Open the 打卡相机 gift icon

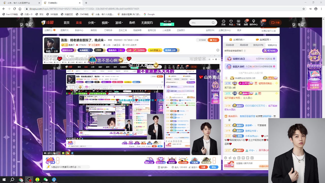[183, 161]
